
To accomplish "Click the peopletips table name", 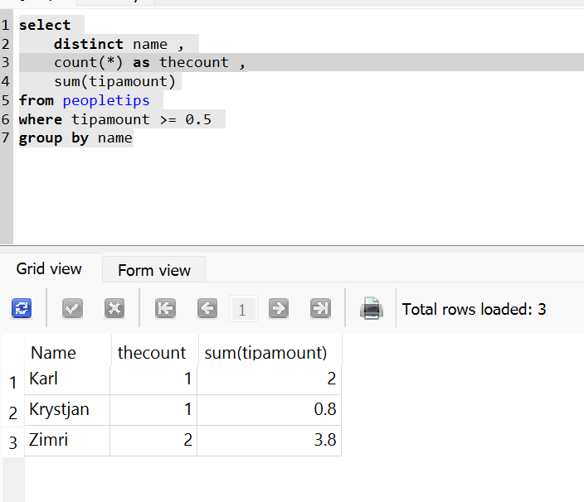I will click(x=106, y=100).
